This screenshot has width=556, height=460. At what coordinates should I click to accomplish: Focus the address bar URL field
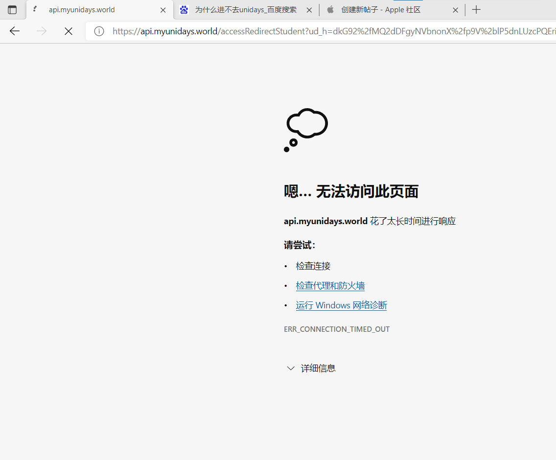(333, 31)
